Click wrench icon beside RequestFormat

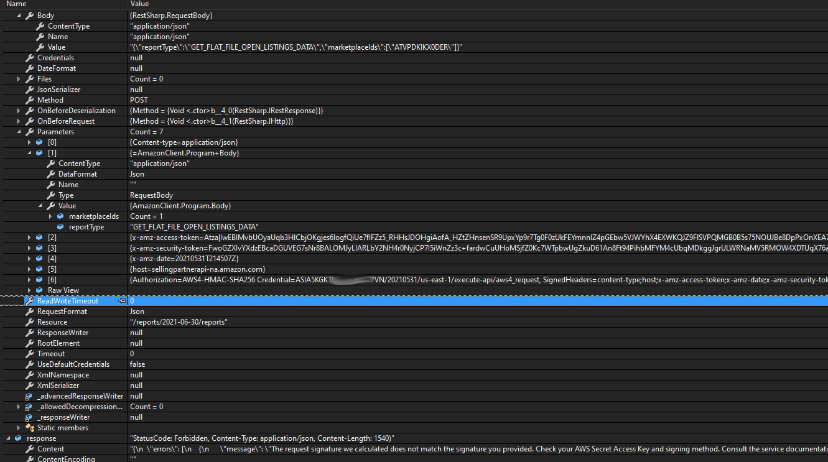click(x=30, y=312)
